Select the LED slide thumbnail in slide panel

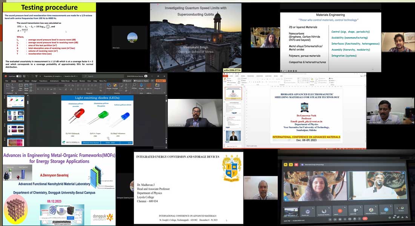(15, 102)
